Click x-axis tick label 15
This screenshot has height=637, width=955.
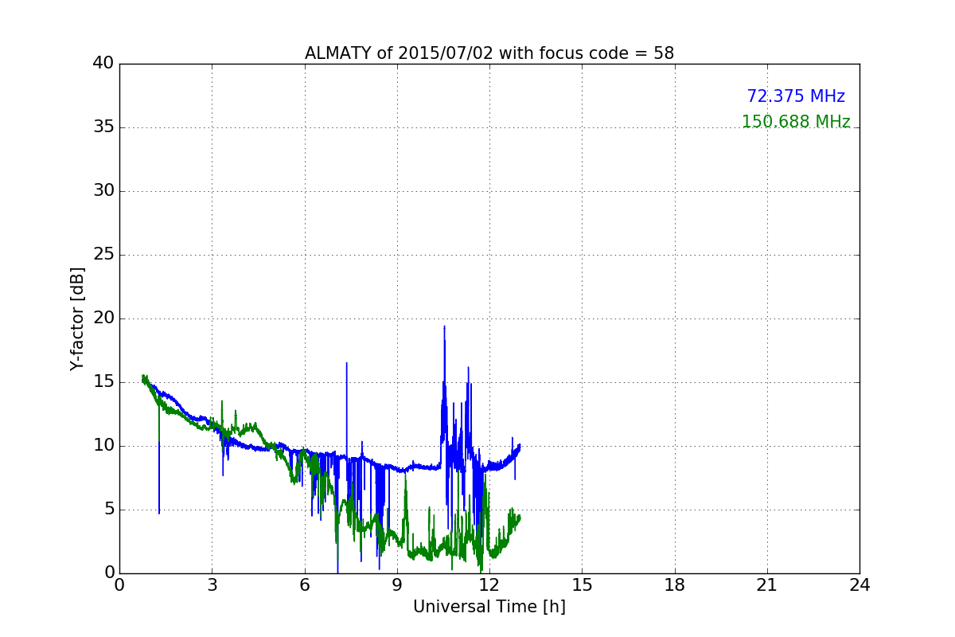coord(582,585)
